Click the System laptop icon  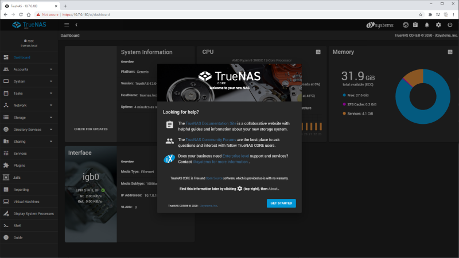[x=6, y=81]
